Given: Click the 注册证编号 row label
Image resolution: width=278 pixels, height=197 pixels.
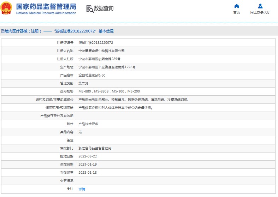Looking at the screenshot, I should [x=65, y=43].
